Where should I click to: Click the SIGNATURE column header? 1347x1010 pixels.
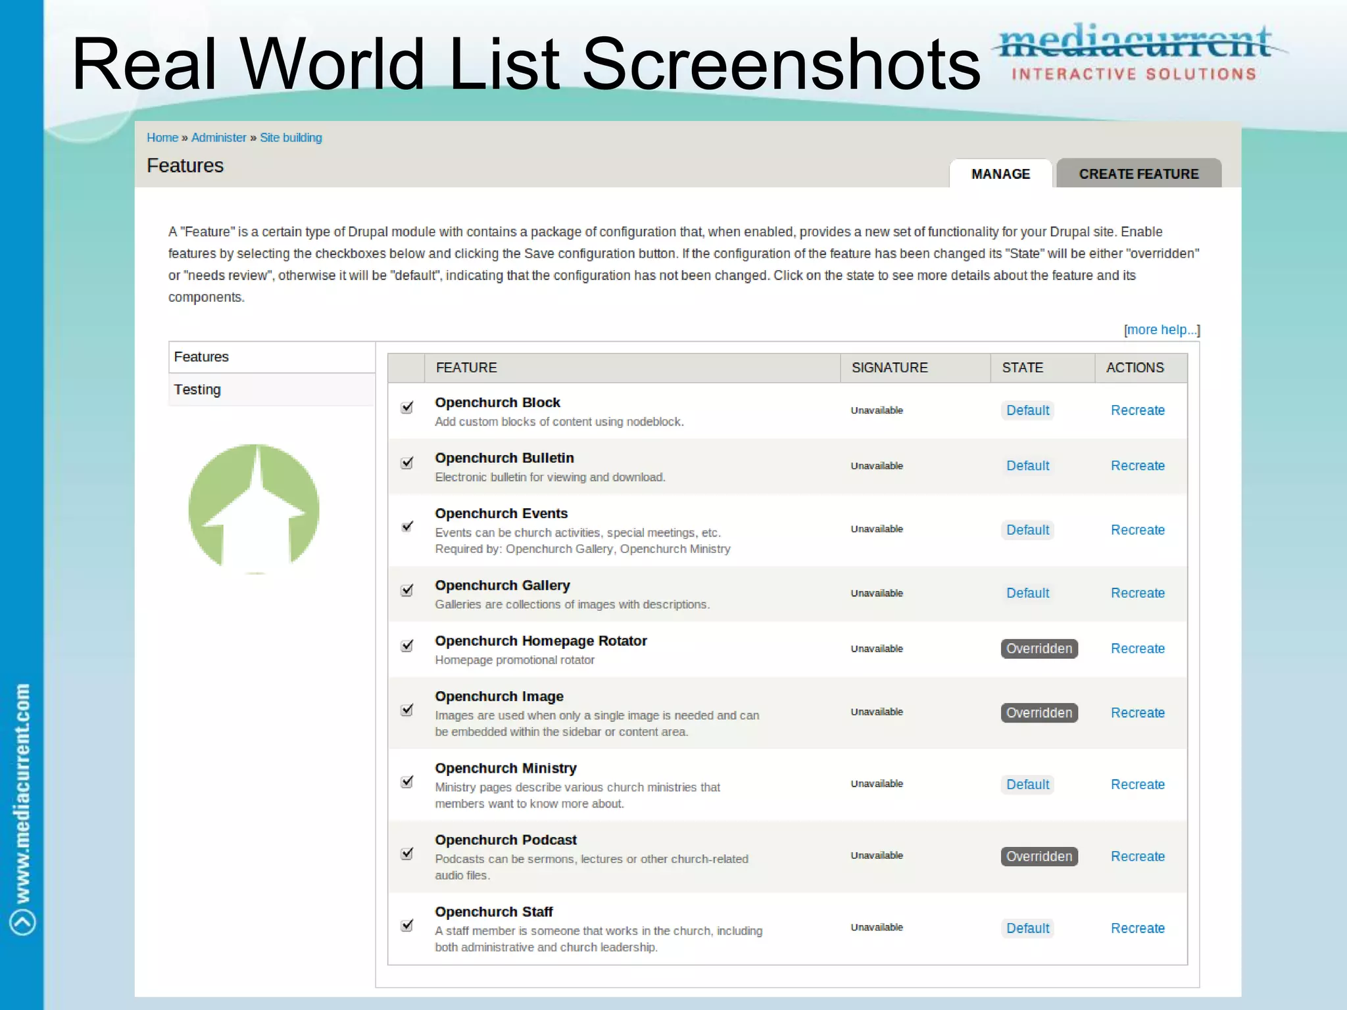coord(916,368)
